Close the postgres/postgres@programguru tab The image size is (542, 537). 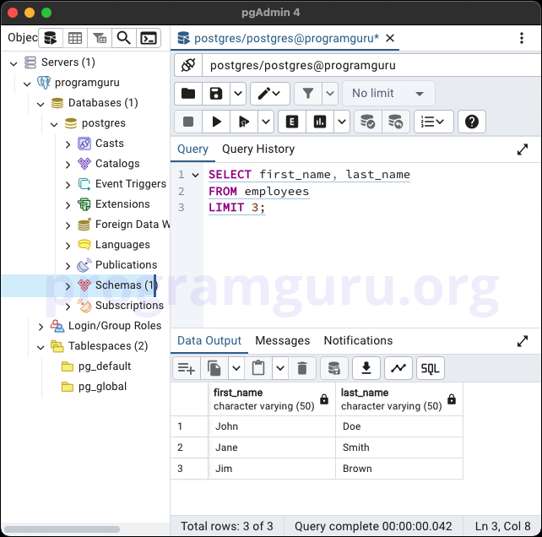[390, 38]
